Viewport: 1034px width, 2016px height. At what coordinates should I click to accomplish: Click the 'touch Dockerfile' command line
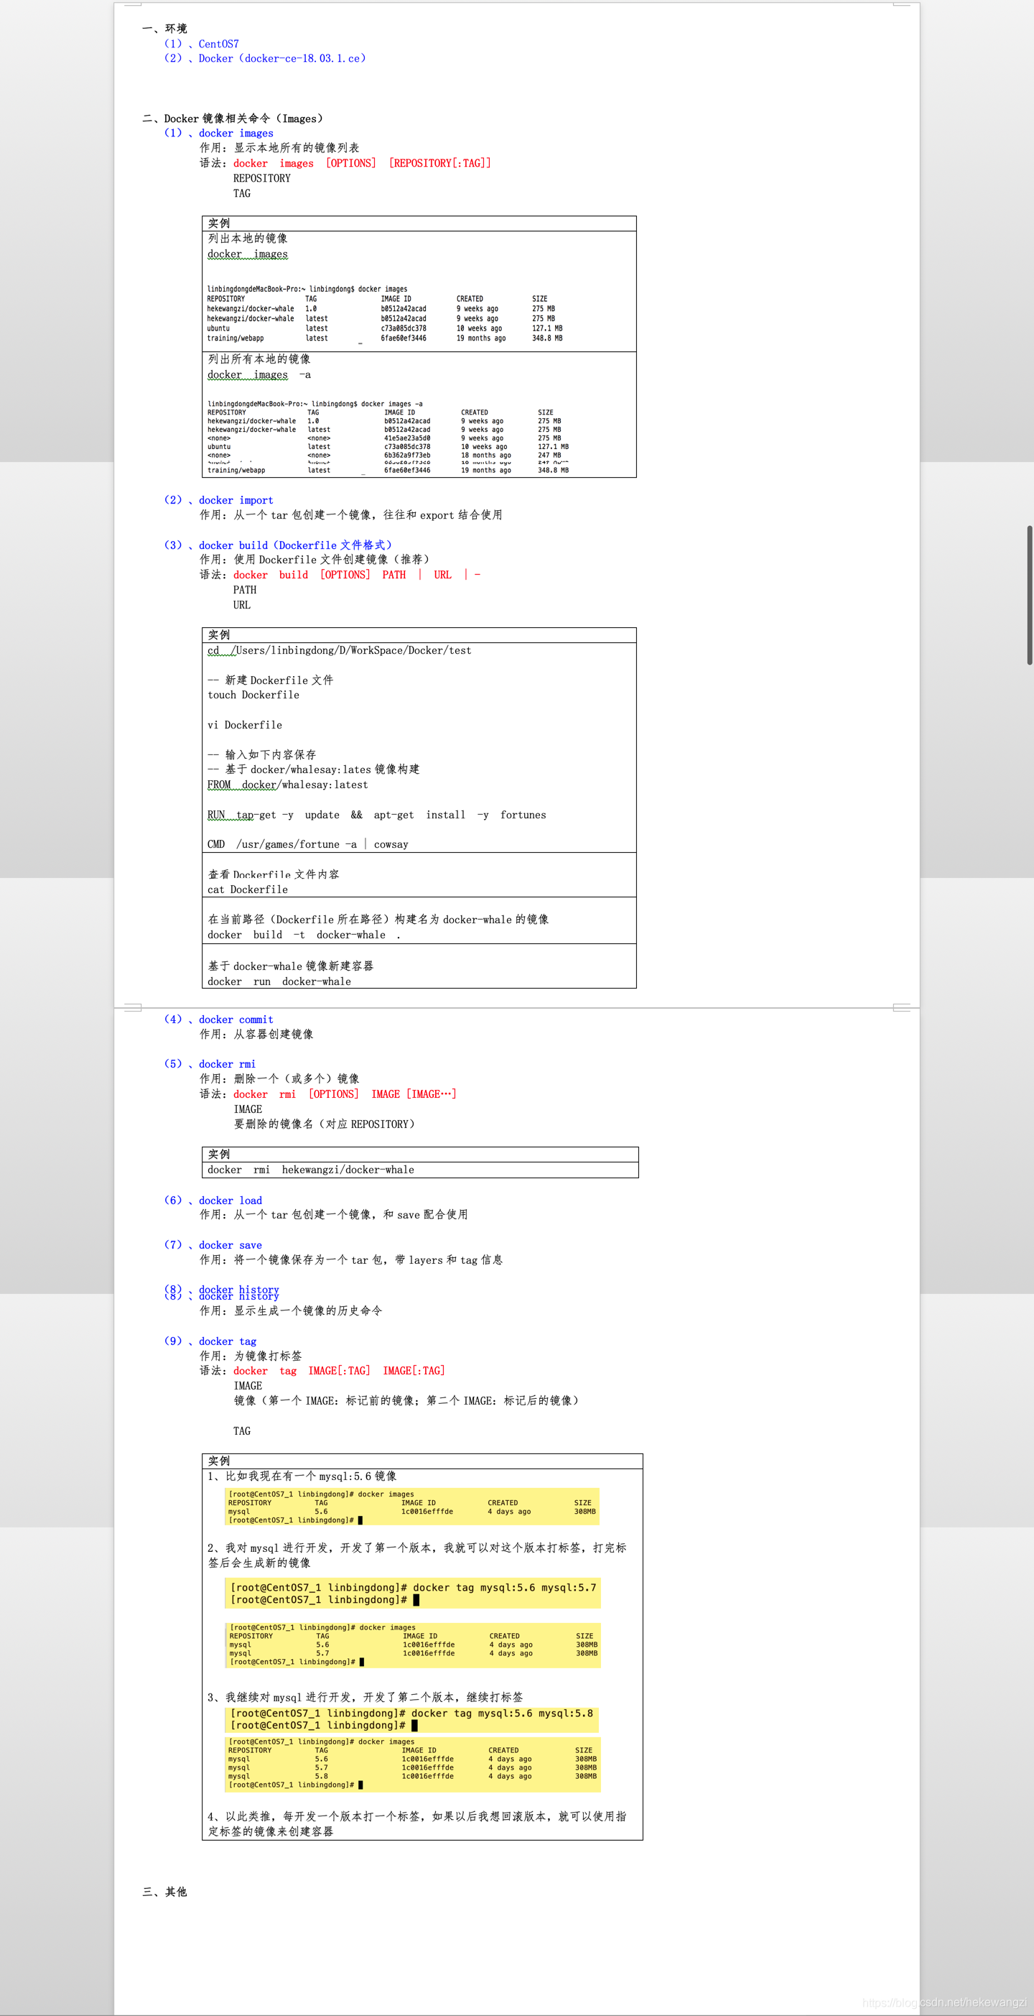pyautogui.click(x=253, y=695)
